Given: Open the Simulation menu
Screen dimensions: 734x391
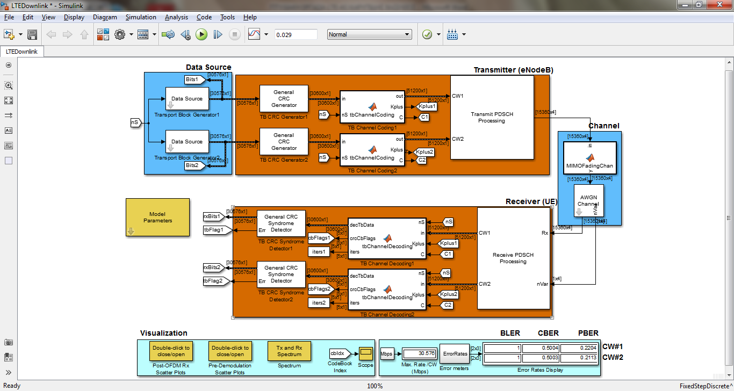Looking at the screenshot, I should tap(141, 17).
